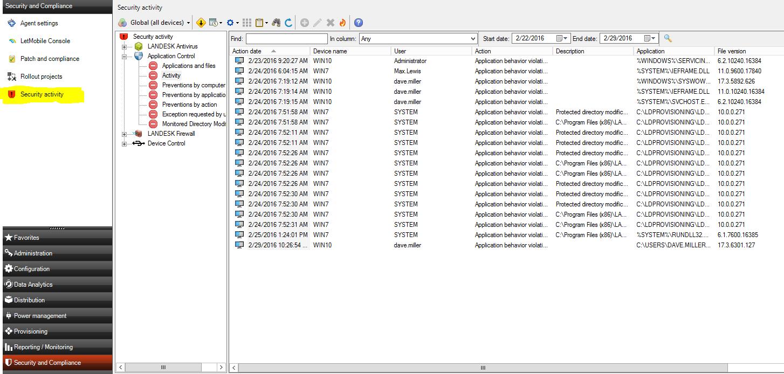Click the Find text input field
This screenshot has height=374, width=784.
286,39
